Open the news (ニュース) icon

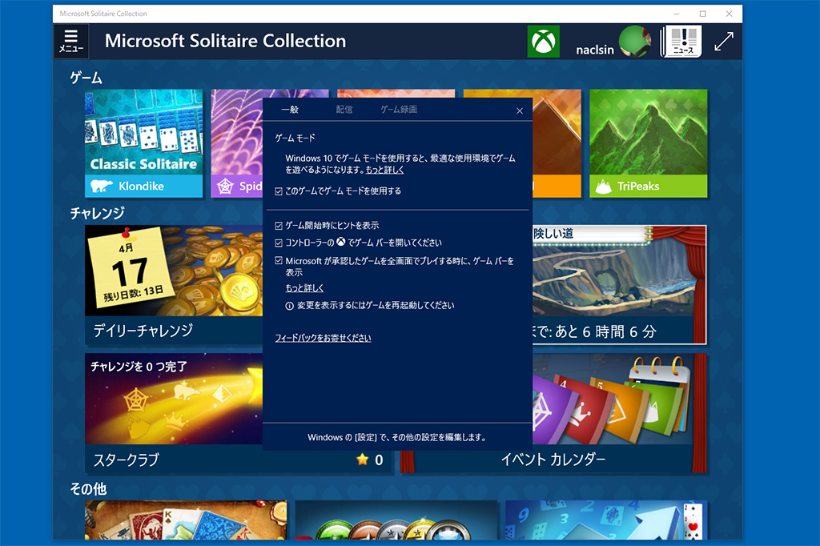(x=681, y=42)
